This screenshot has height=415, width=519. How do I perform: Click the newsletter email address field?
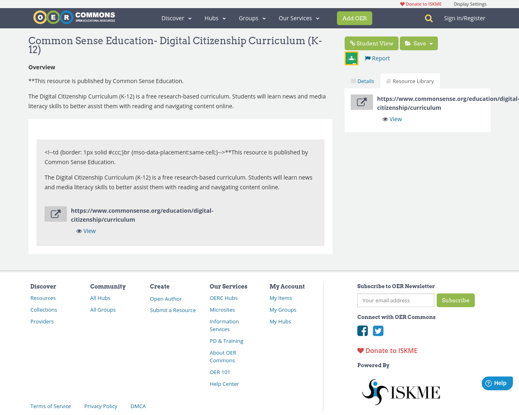395,300
